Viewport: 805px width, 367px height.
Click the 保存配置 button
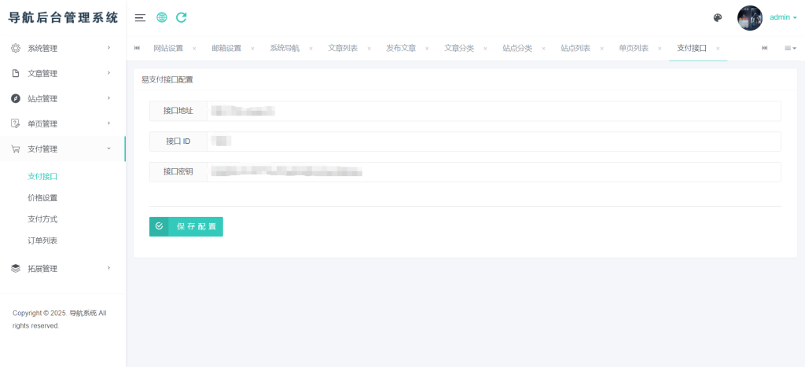pyautogui.click(x=186, y=226)
